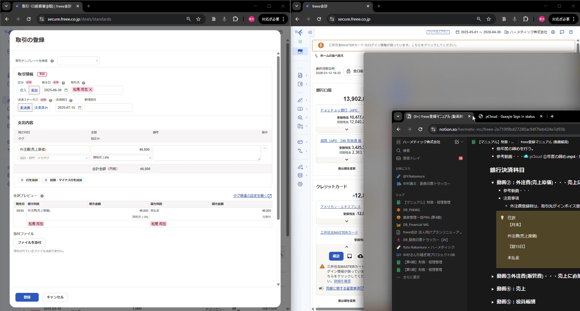Open journal preview settings gear
The height and width of the screenshot is (311, 580).
[x=42, y=196]
